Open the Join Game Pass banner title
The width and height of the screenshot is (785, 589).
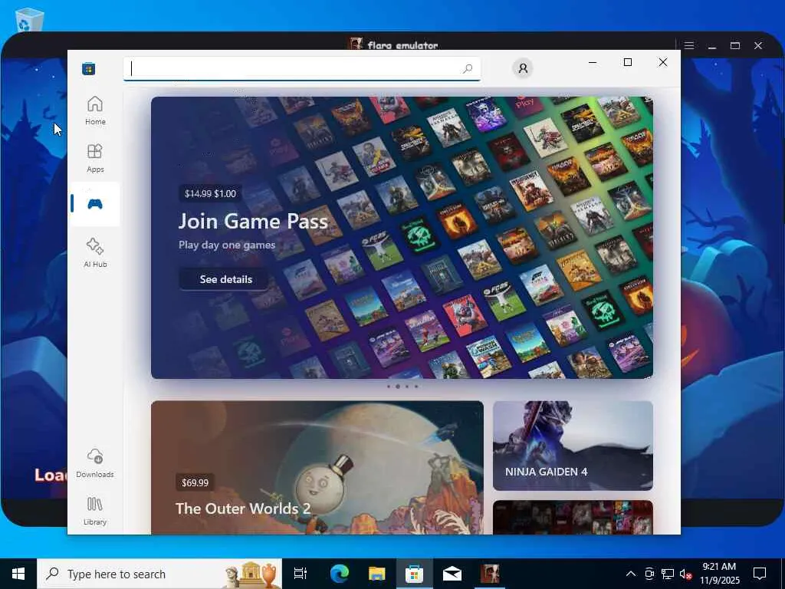tap(253, 221)
